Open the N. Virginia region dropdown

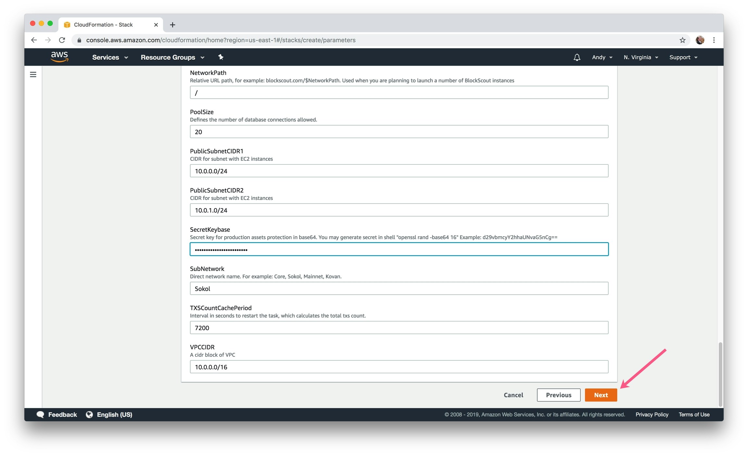[x=641, y=57]
